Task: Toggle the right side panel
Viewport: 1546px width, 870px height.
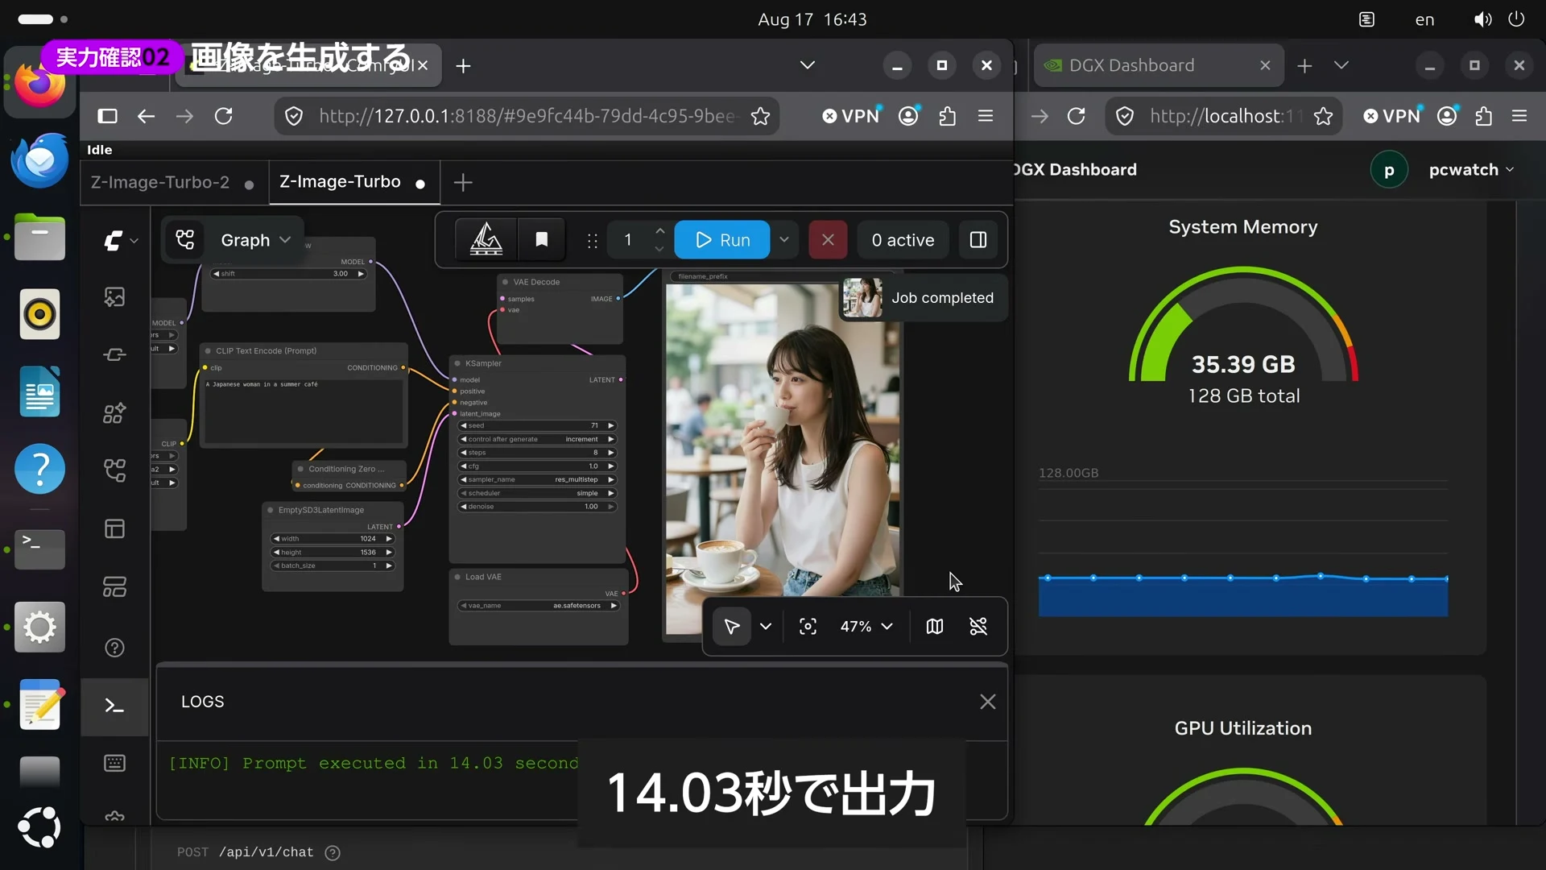Action: 978,240
